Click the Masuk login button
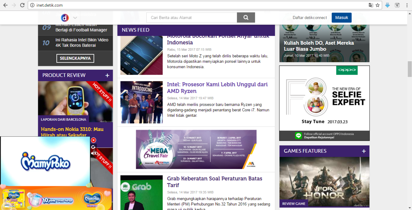This screenshot has height=210, width=412. pos(342,18)
